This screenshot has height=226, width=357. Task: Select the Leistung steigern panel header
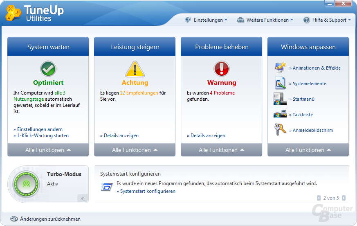point(135,47)
